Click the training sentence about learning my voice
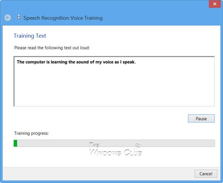223x183 pixels. point(76,62)
